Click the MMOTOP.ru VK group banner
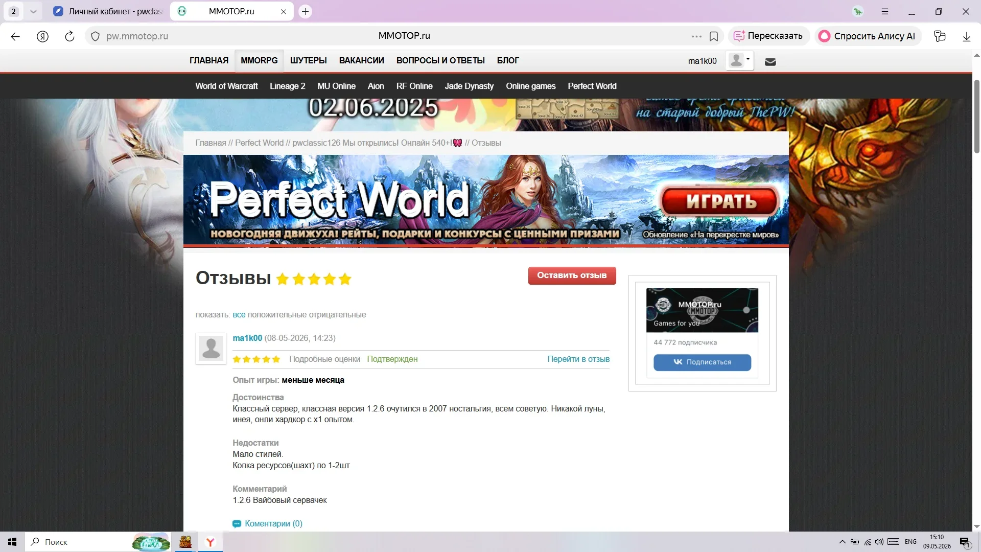 coord(702,310)
